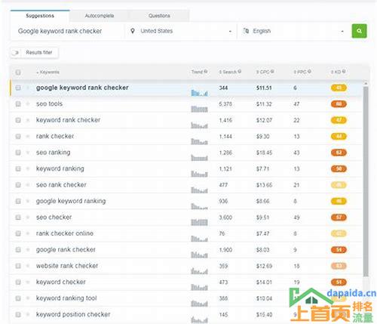Star the google keyword ranking row
Viewport: 377px width, 324px height.
(x=28, y=201)
